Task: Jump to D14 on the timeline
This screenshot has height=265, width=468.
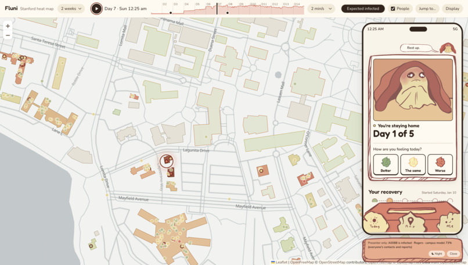Action: click(x=297, y=4)
